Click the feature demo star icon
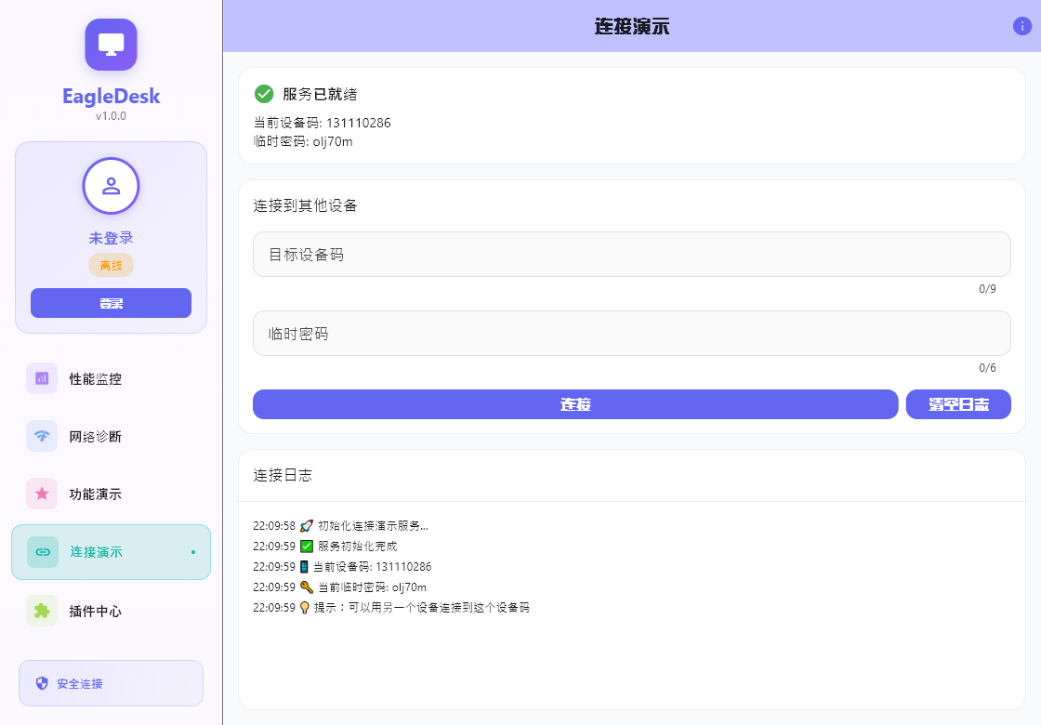Image resolution: width=1041 pixels, height=725 pixels. coord(42,494)
